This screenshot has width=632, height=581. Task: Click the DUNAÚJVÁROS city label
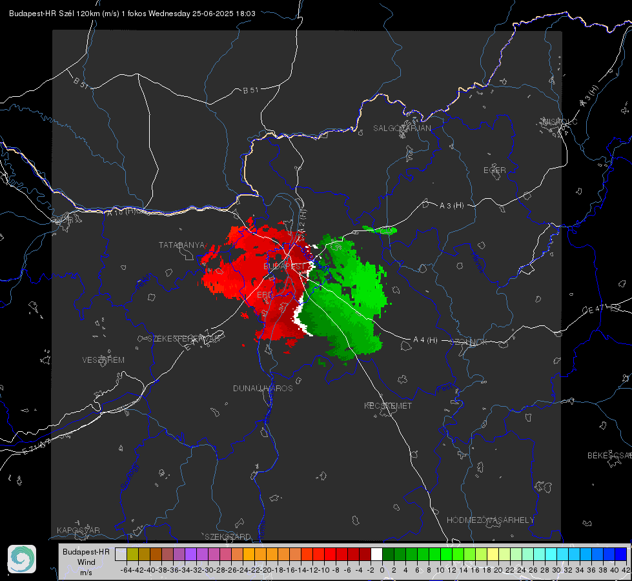coord(263,388)
